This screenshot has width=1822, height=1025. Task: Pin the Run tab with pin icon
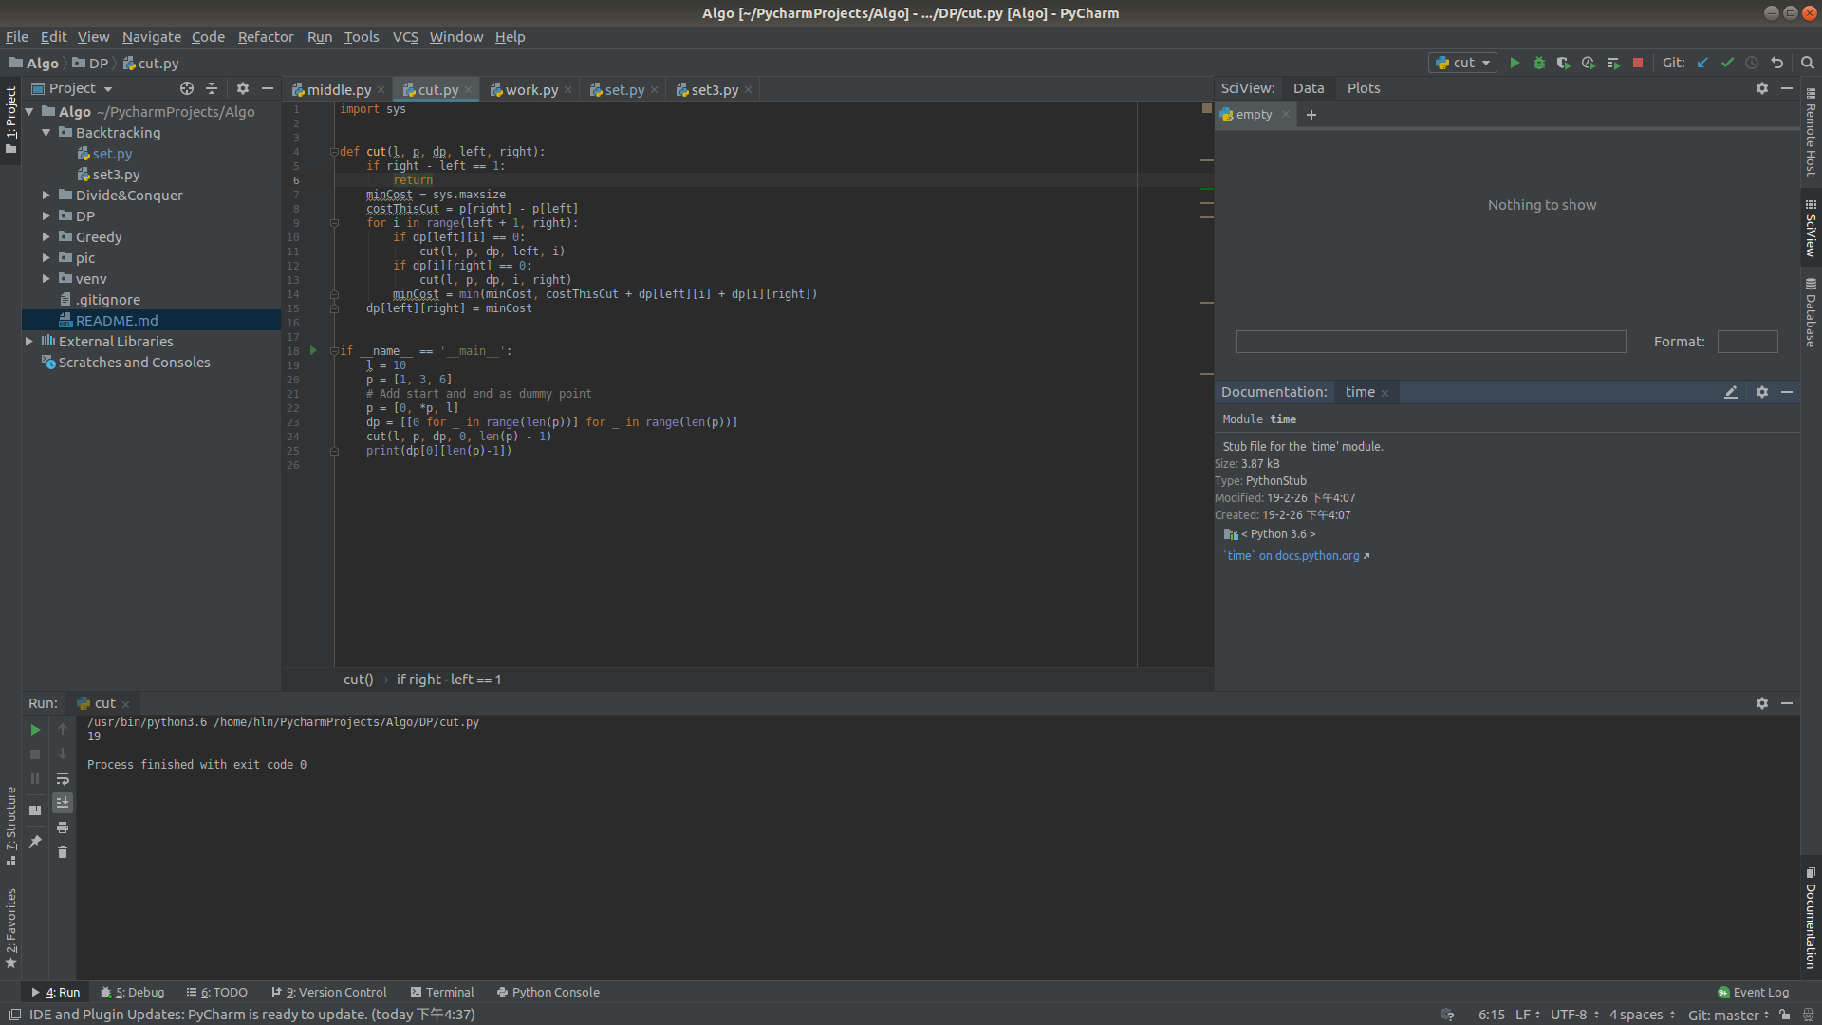(x=35, y=841)
